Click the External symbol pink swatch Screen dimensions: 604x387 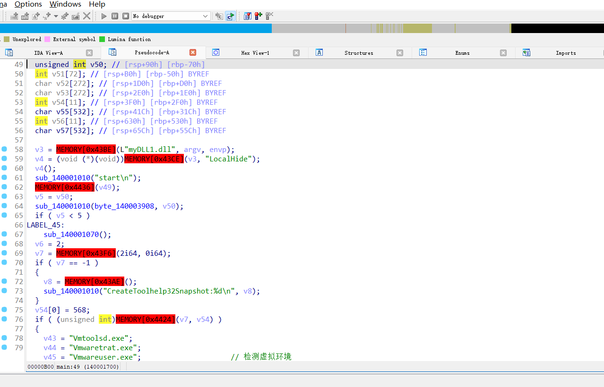coord(47,39)
